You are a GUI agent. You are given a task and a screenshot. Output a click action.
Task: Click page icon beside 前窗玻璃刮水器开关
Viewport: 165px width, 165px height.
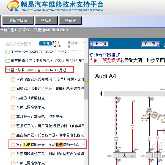(13, 79)
